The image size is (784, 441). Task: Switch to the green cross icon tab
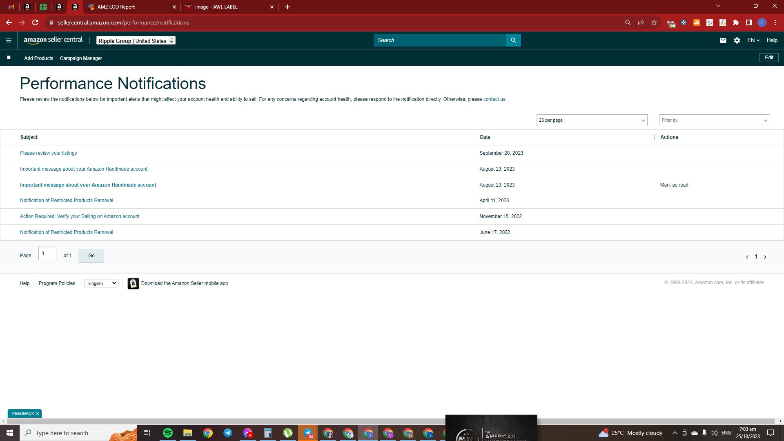(43, 7)
